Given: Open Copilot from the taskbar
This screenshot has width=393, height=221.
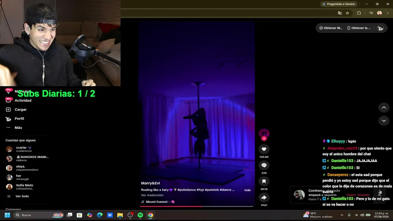Looking at the screenshot, I should pyautogui.click(x=90, y=215).
